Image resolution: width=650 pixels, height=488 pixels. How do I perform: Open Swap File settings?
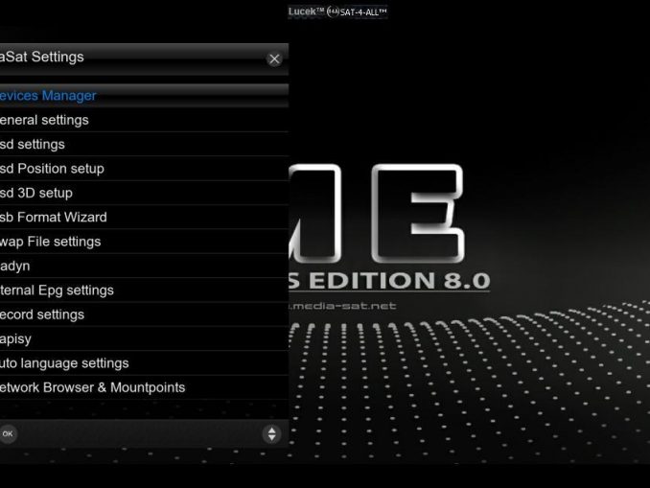[x=50, y=242]
